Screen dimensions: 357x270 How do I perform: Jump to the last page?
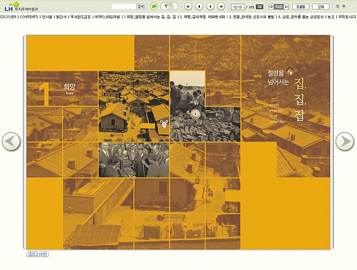click(221, 7)
